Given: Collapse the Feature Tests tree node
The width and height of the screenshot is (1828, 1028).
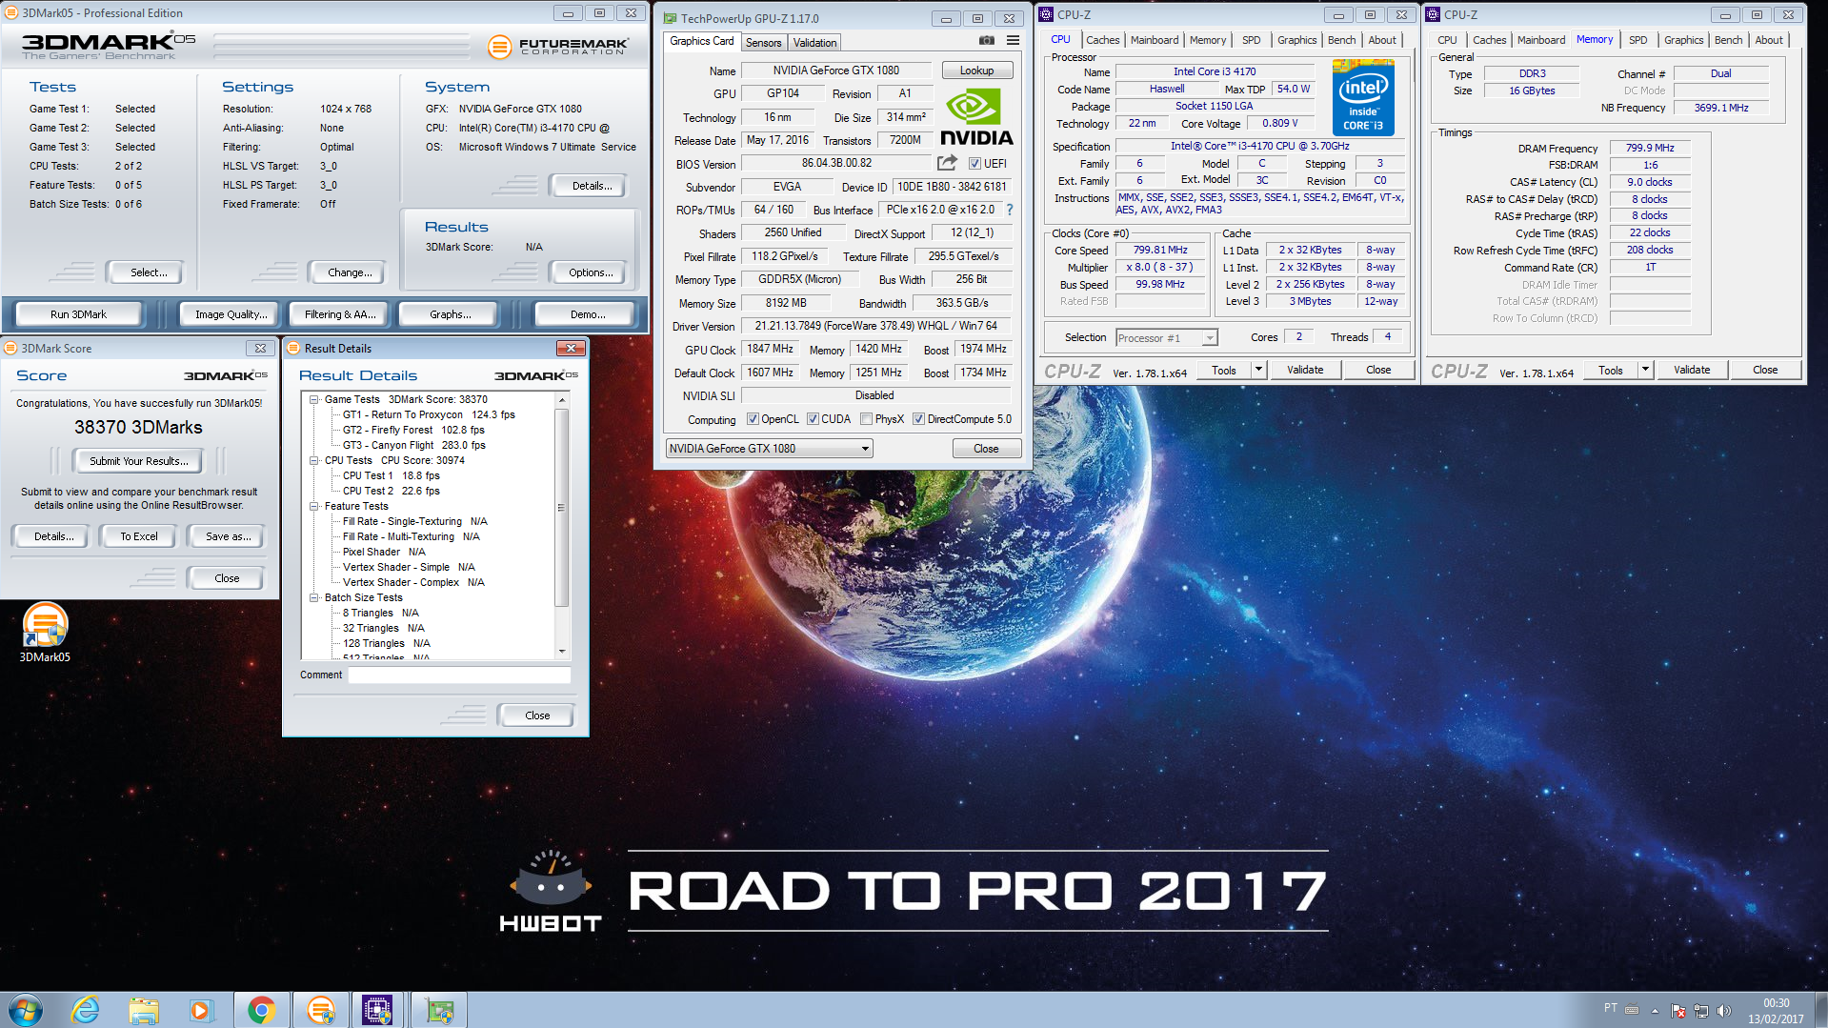Looking at the screenshot, I should click(x=314, y=506).
